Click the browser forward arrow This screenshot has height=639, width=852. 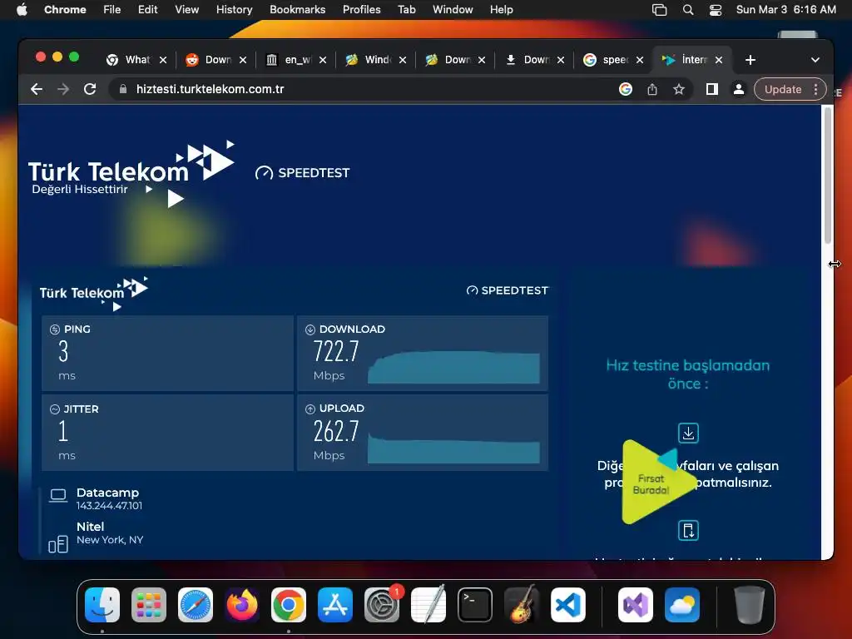pyautogui.click(x=63, y=89)
